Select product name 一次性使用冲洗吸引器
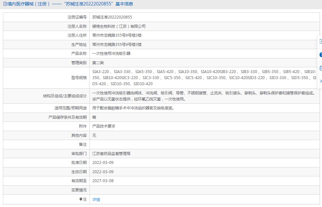The image size is (322, 207). [111, 54]
